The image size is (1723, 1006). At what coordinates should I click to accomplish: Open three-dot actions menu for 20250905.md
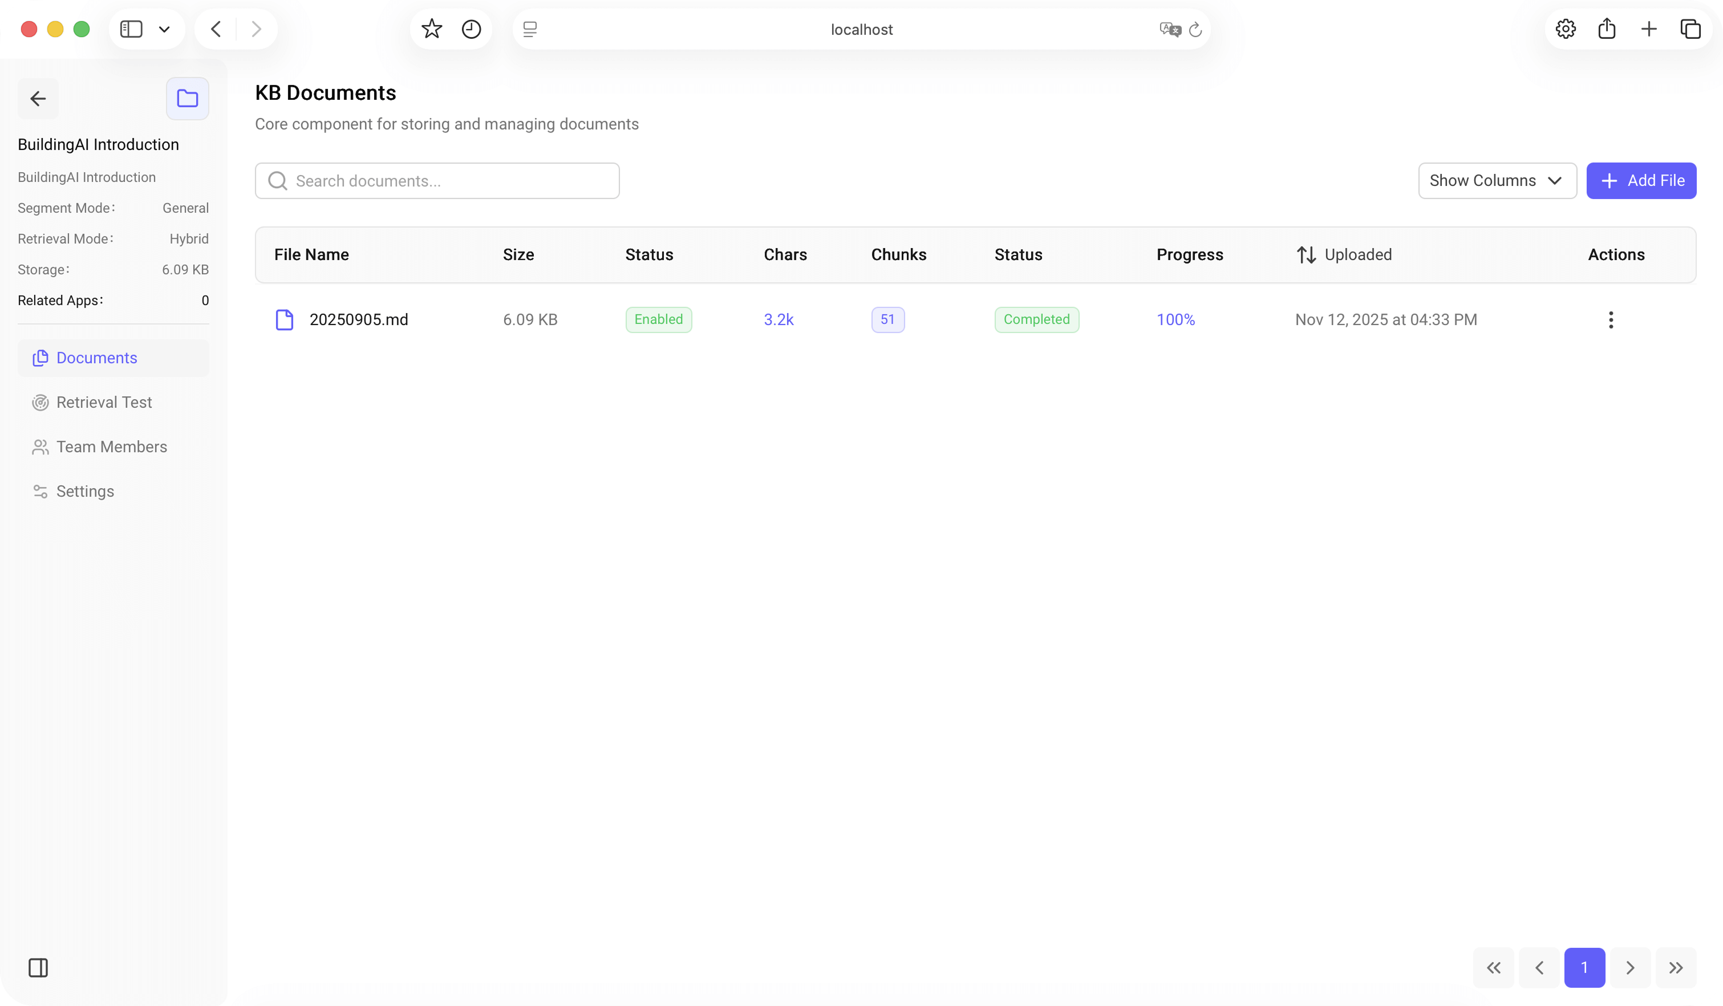coord(1610,319)
